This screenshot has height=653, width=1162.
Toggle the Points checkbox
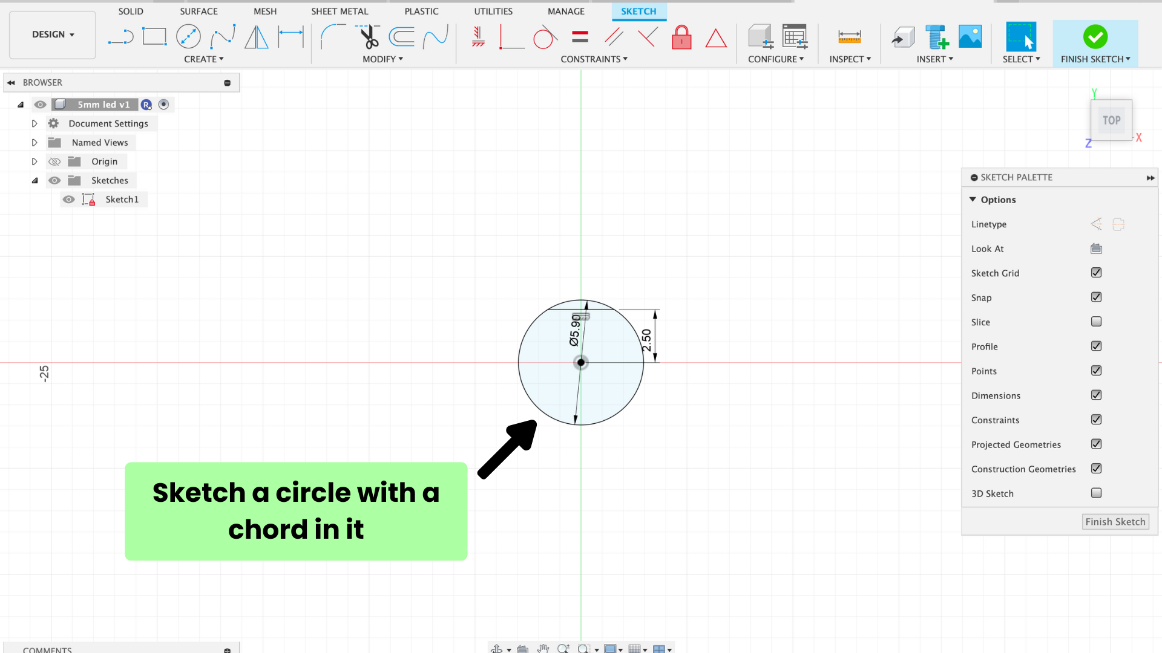(x=1096, y=371)
